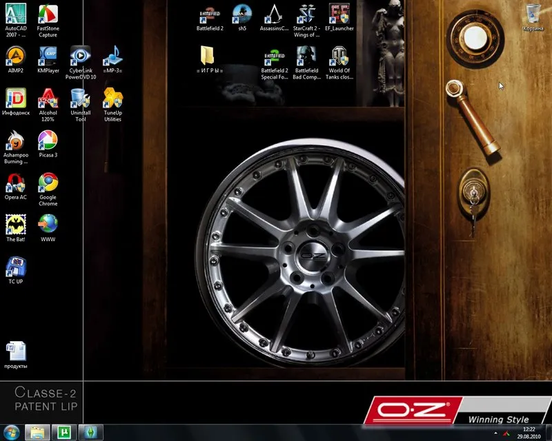Launch FastStone Capture shortcut
The height and width of the screenshot is (441, 552).
(48, 21)
